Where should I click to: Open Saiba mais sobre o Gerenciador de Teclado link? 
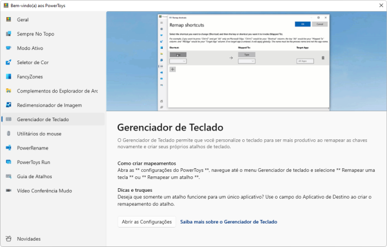[229, 222]
